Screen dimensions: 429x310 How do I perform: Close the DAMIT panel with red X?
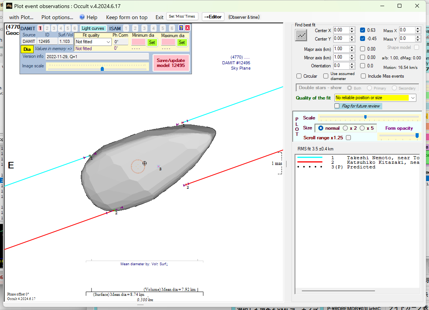pos(187,28)
